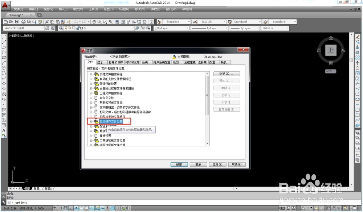
Task: Select the Circle draw tool
Action: coord(4,68)
